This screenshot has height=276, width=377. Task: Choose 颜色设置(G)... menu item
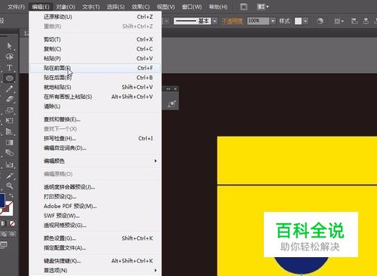tap(95, 238)
